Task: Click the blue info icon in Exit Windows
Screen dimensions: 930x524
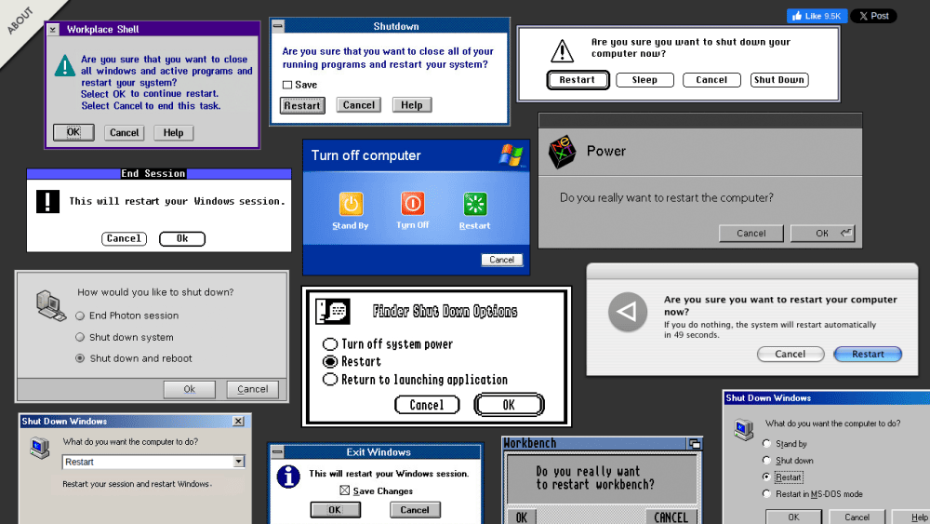Action: pos(288,477)
